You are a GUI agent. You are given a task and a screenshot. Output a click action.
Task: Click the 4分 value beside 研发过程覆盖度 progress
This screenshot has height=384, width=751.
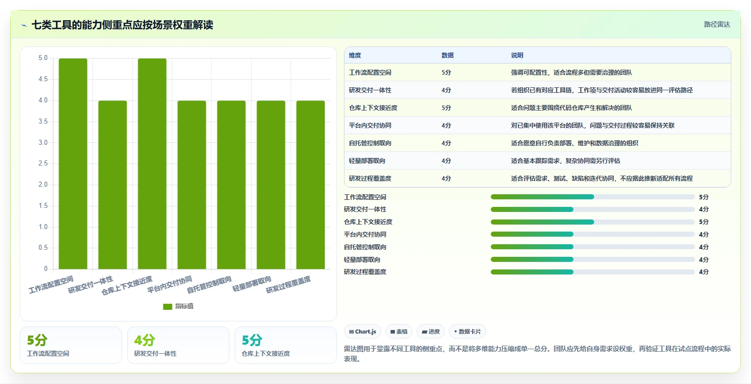click(x=704, y=272)
